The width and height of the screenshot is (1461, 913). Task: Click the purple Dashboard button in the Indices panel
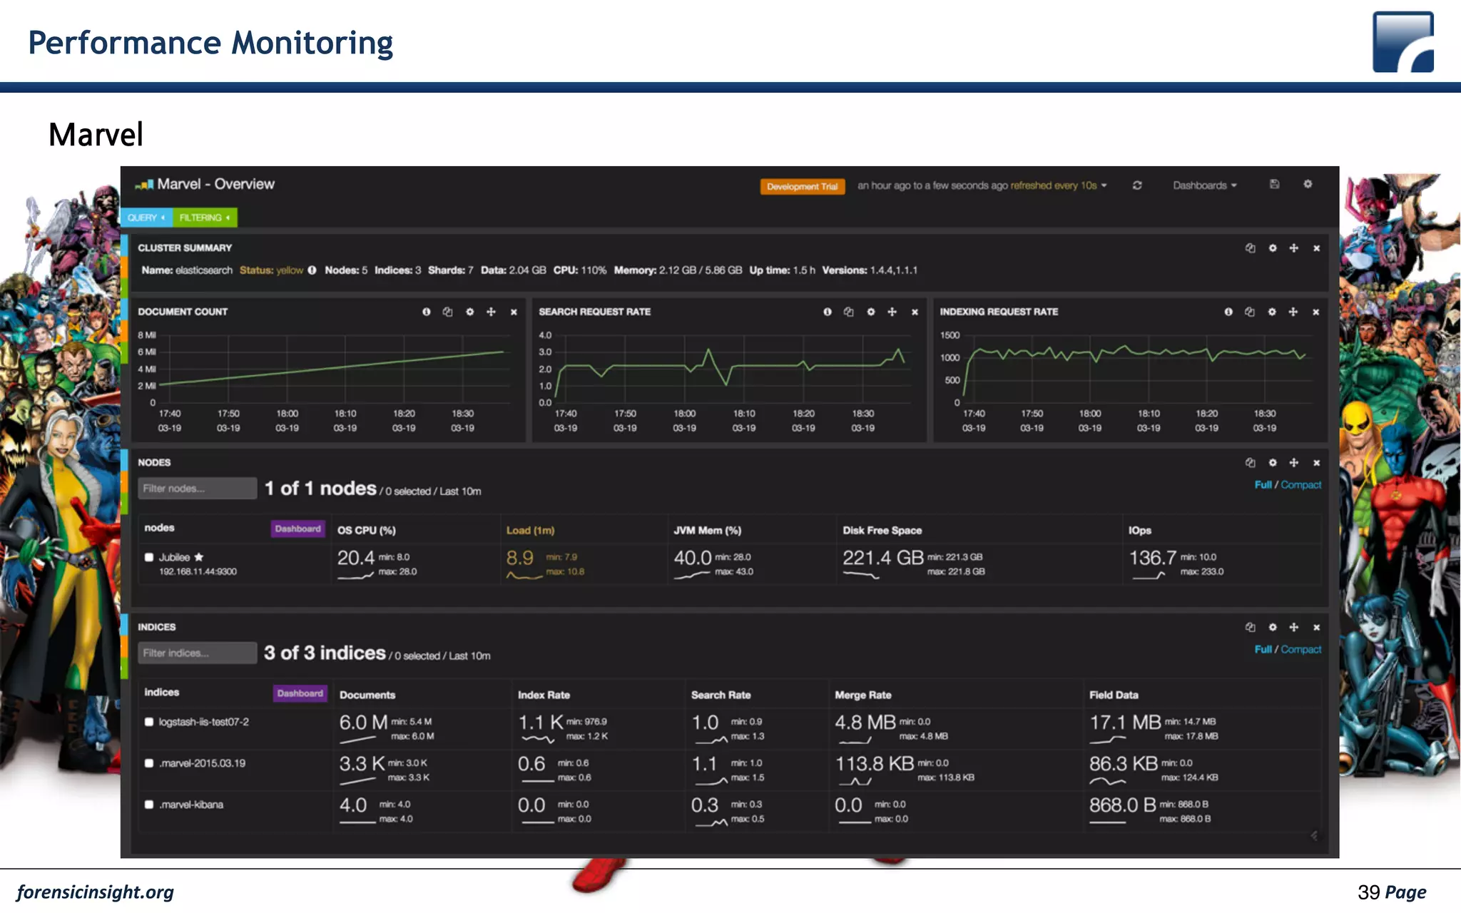[300, 693]
